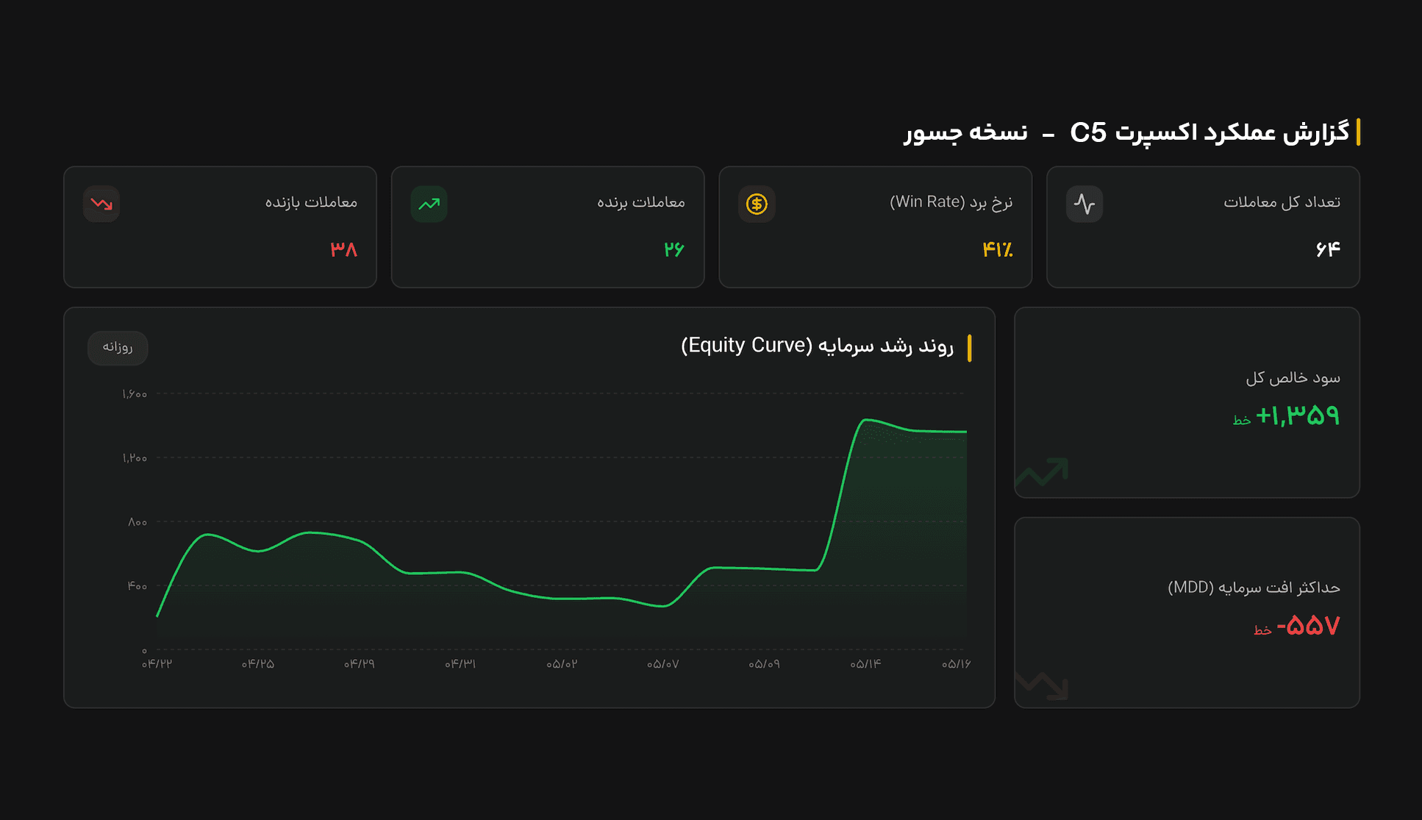This screenshot has width=1422, height=820.
Task: Click the ۱,۶۰۰ y-axis label
Action: 135,394
